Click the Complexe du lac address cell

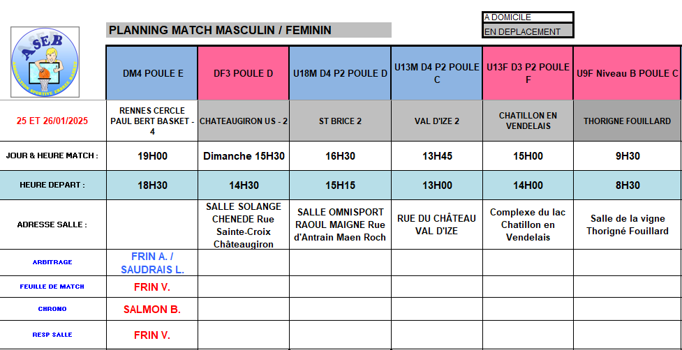(528, 225)
